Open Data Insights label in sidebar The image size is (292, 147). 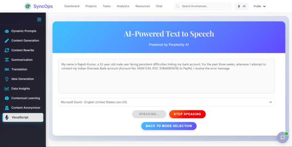pos(21,89)
